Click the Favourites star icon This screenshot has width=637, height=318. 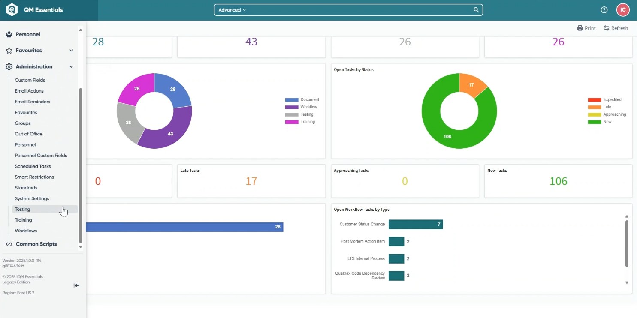[9, 51]
